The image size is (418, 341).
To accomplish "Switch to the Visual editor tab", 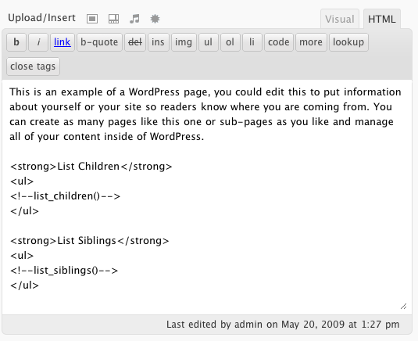I will 340,19.
